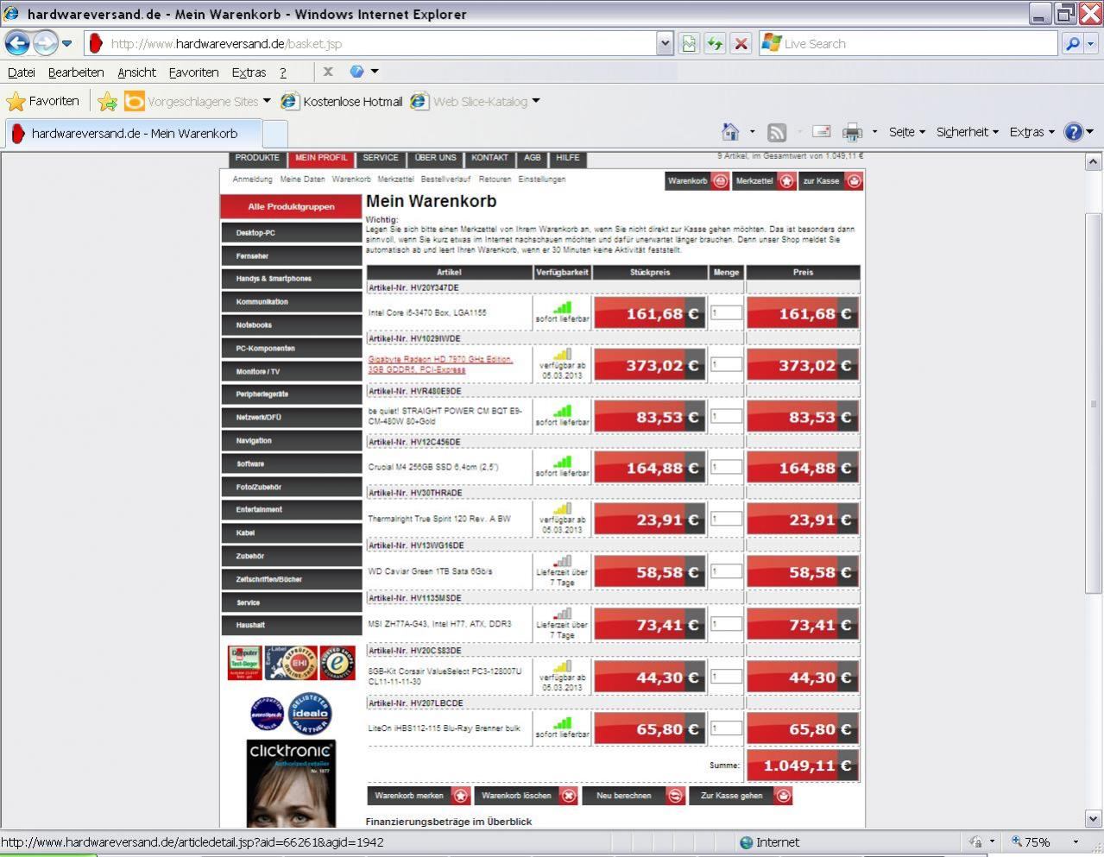Open the Home page icon in command bar

(730, 132)
